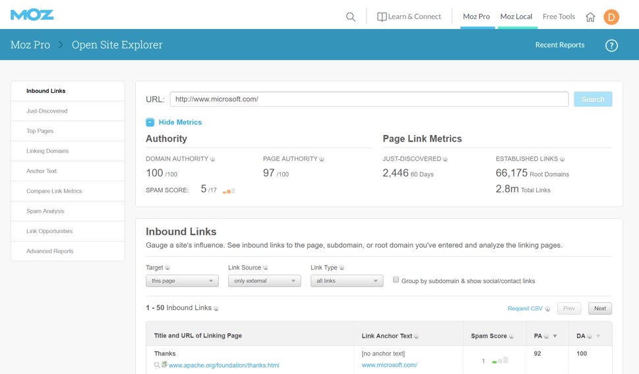Image resolution: width=639 pixels, height=374 pixels.
Task: Click the Prev page button
Action: [x=569, y=308]
